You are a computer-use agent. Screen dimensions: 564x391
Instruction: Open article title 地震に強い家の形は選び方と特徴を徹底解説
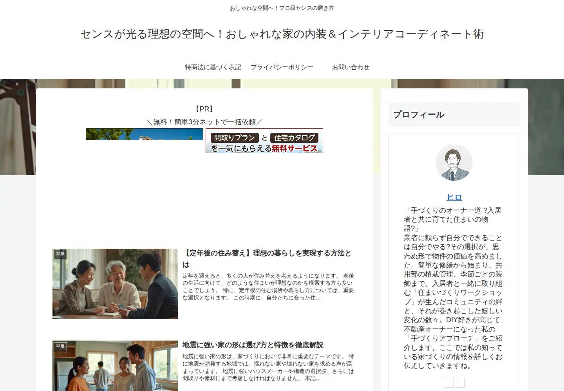253,345
